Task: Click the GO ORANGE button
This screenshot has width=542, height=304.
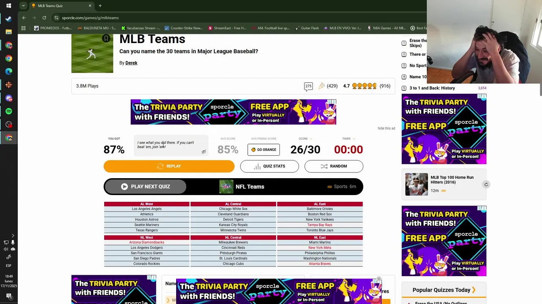Action: 263,149
